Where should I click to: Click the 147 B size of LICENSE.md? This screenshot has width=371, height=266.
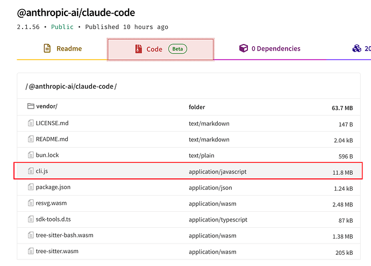[346, 124]
